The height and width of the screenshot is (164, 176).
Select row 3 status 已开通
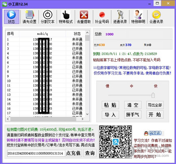(x=77, y=49)
